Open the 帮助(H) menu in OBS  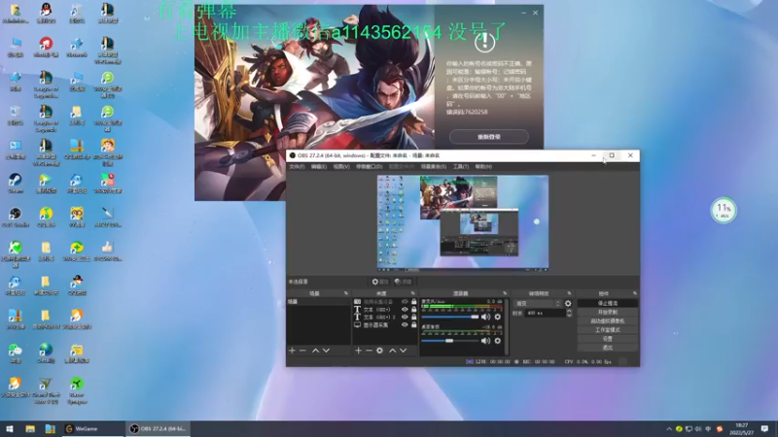[483, 166]
